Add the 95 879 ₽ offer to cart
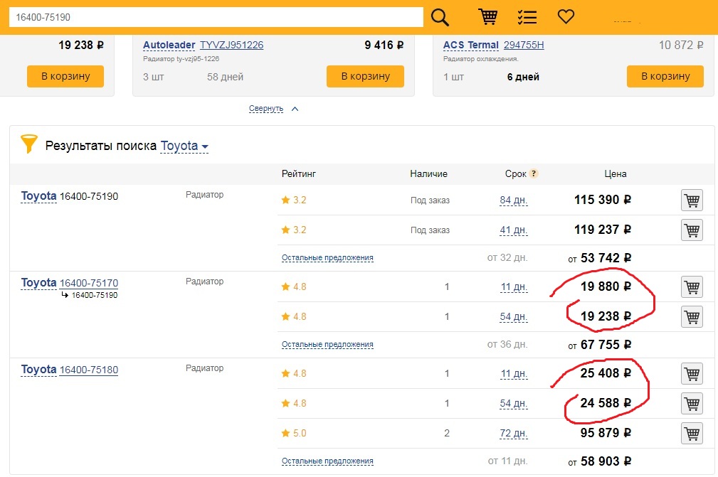The width and height of the screenshot is (718, 477). coord(692,433)
